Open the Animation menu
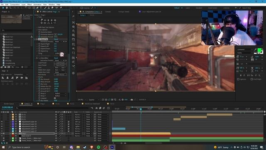This screenshot has height=150, width=266. point(37,5)
